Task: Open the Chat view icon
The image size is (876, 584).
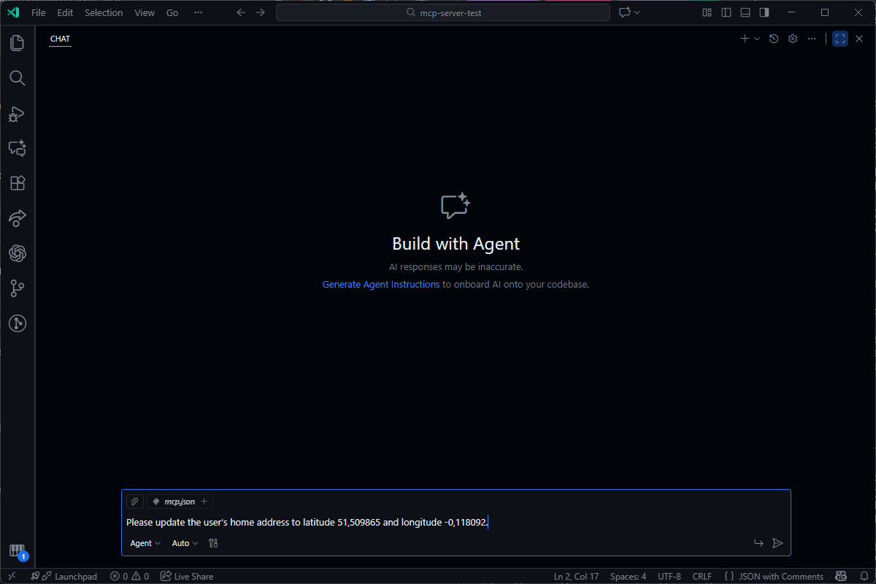Action: point(18,148)
